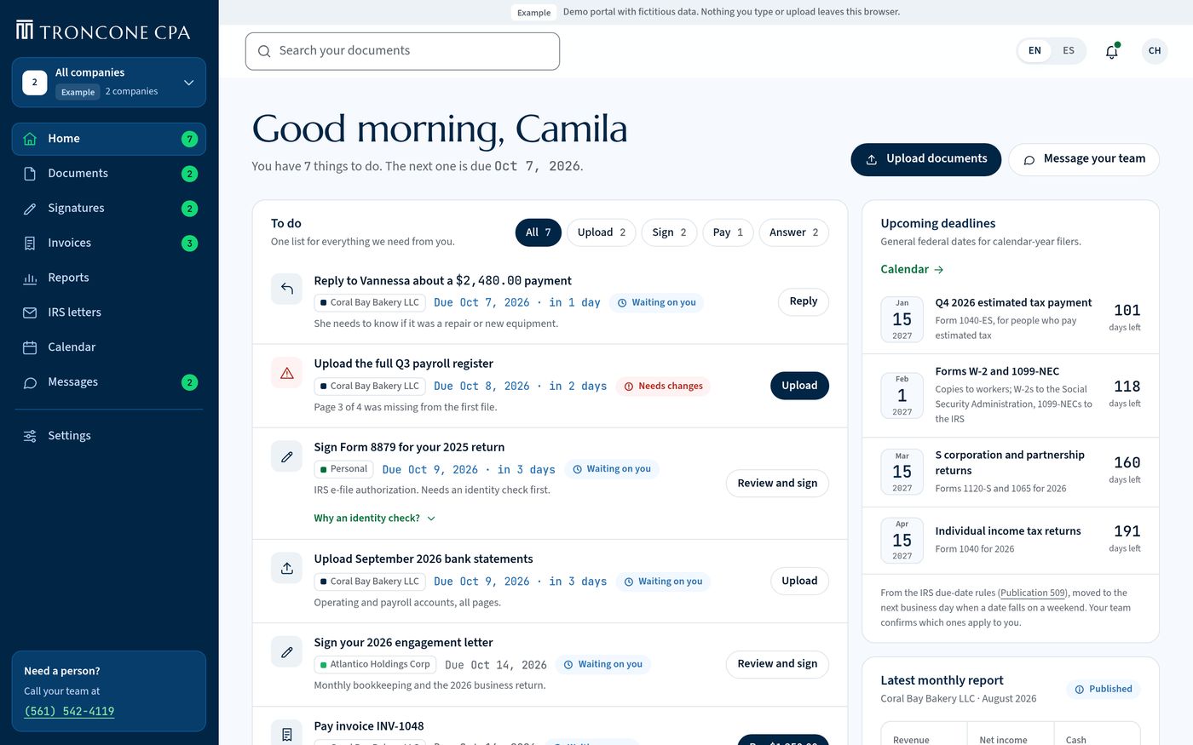1193x745 pixels.
Task: Click the Reports bar chart icon
Action: [x=30, y=278]
